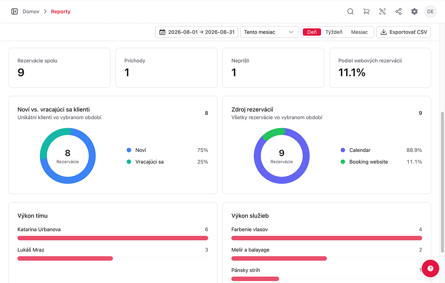Viewport: 445px width, 283px height.
Task: Click the Lukáš Mraz name
Action: [31, 250]
